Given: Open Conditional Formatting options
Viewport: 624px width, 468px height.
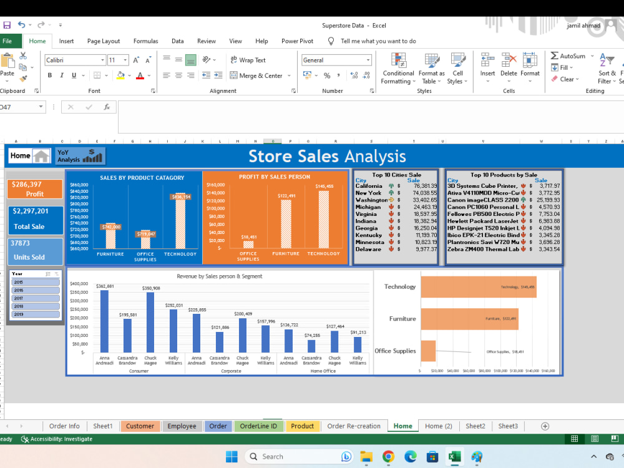Looking at the screenshot, I should [x=398, y=69].
